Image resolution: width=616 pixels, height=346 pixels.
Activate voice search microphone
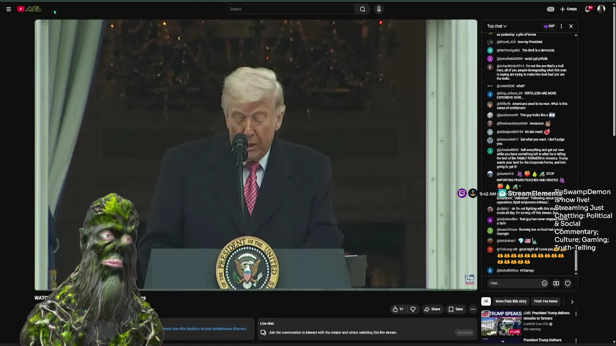(379, 9)
